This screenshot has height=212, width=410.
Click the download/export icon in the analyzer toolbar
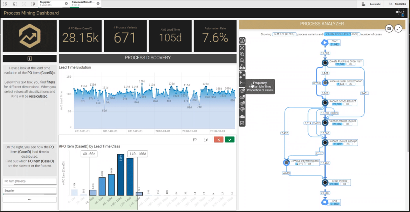pos(242,67)
